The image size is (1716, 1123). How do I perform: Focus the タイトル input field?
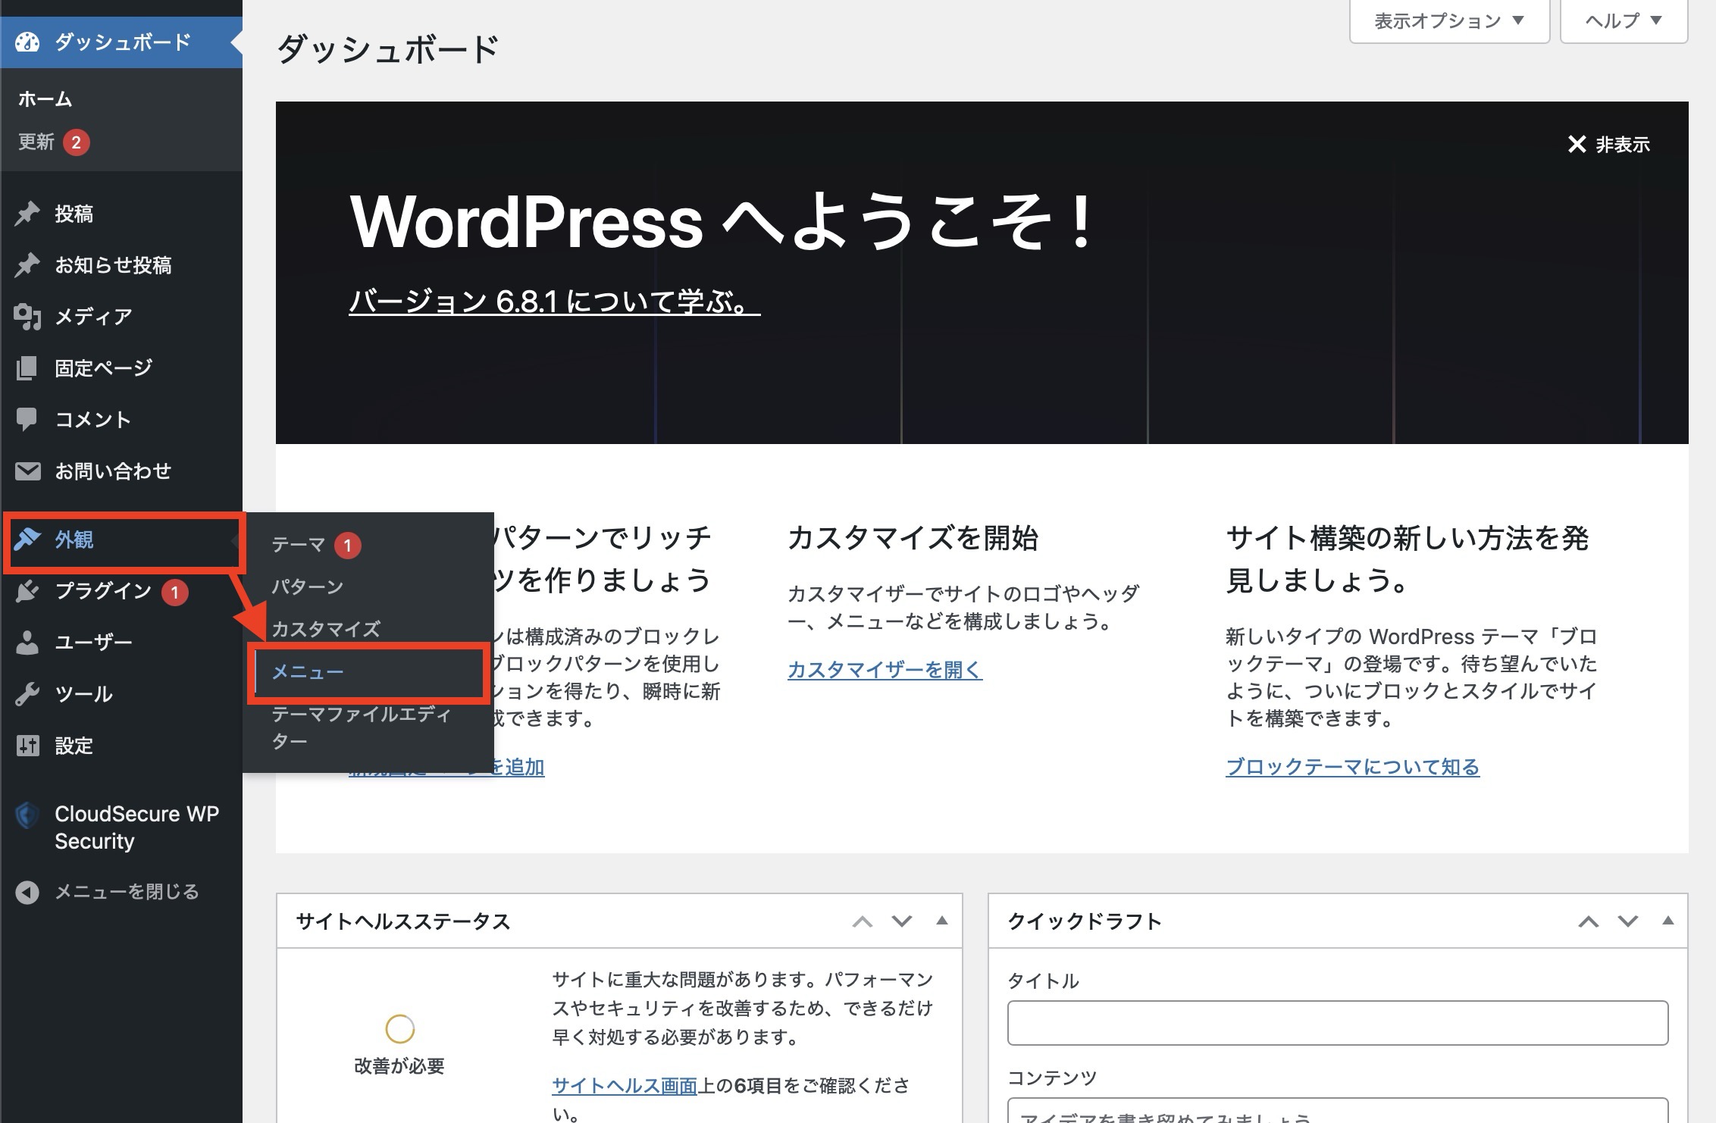pyautogui.click(x=1338, y=1023)
